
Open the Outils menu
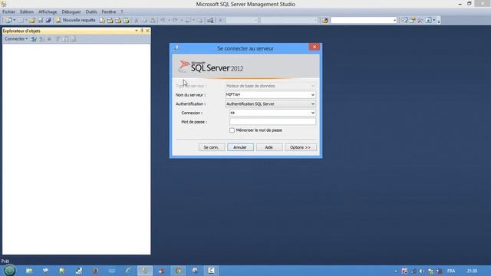point(91,12)
